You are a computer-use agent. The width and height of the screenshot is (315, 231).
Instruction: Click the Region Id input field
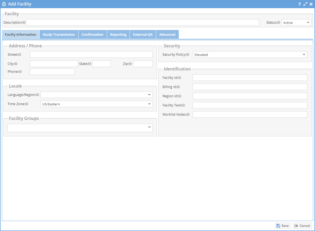pos(250,96)
